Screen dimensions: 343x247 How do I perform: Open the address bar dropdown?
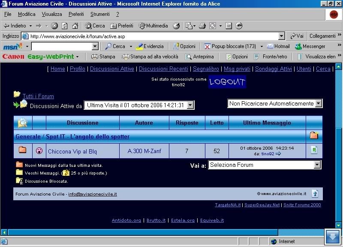coord(282,36)
